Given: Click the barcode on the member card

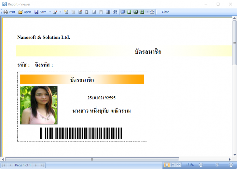Looking at the screenshot, I should pos(81,133).
